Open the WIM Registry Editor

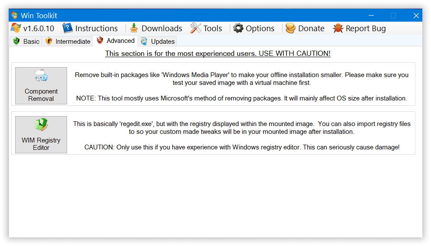41,134
